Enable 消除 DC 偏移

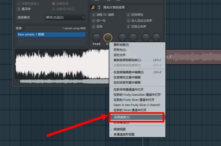(94, 15)
